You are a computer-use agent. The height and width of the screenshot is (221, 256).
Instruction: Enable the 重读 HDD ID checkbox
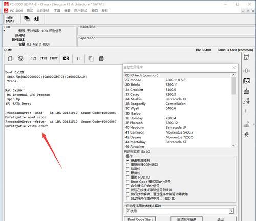pos(127,177)
